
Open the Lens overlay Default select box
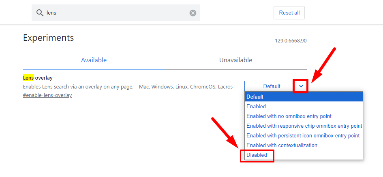[275, 86]
